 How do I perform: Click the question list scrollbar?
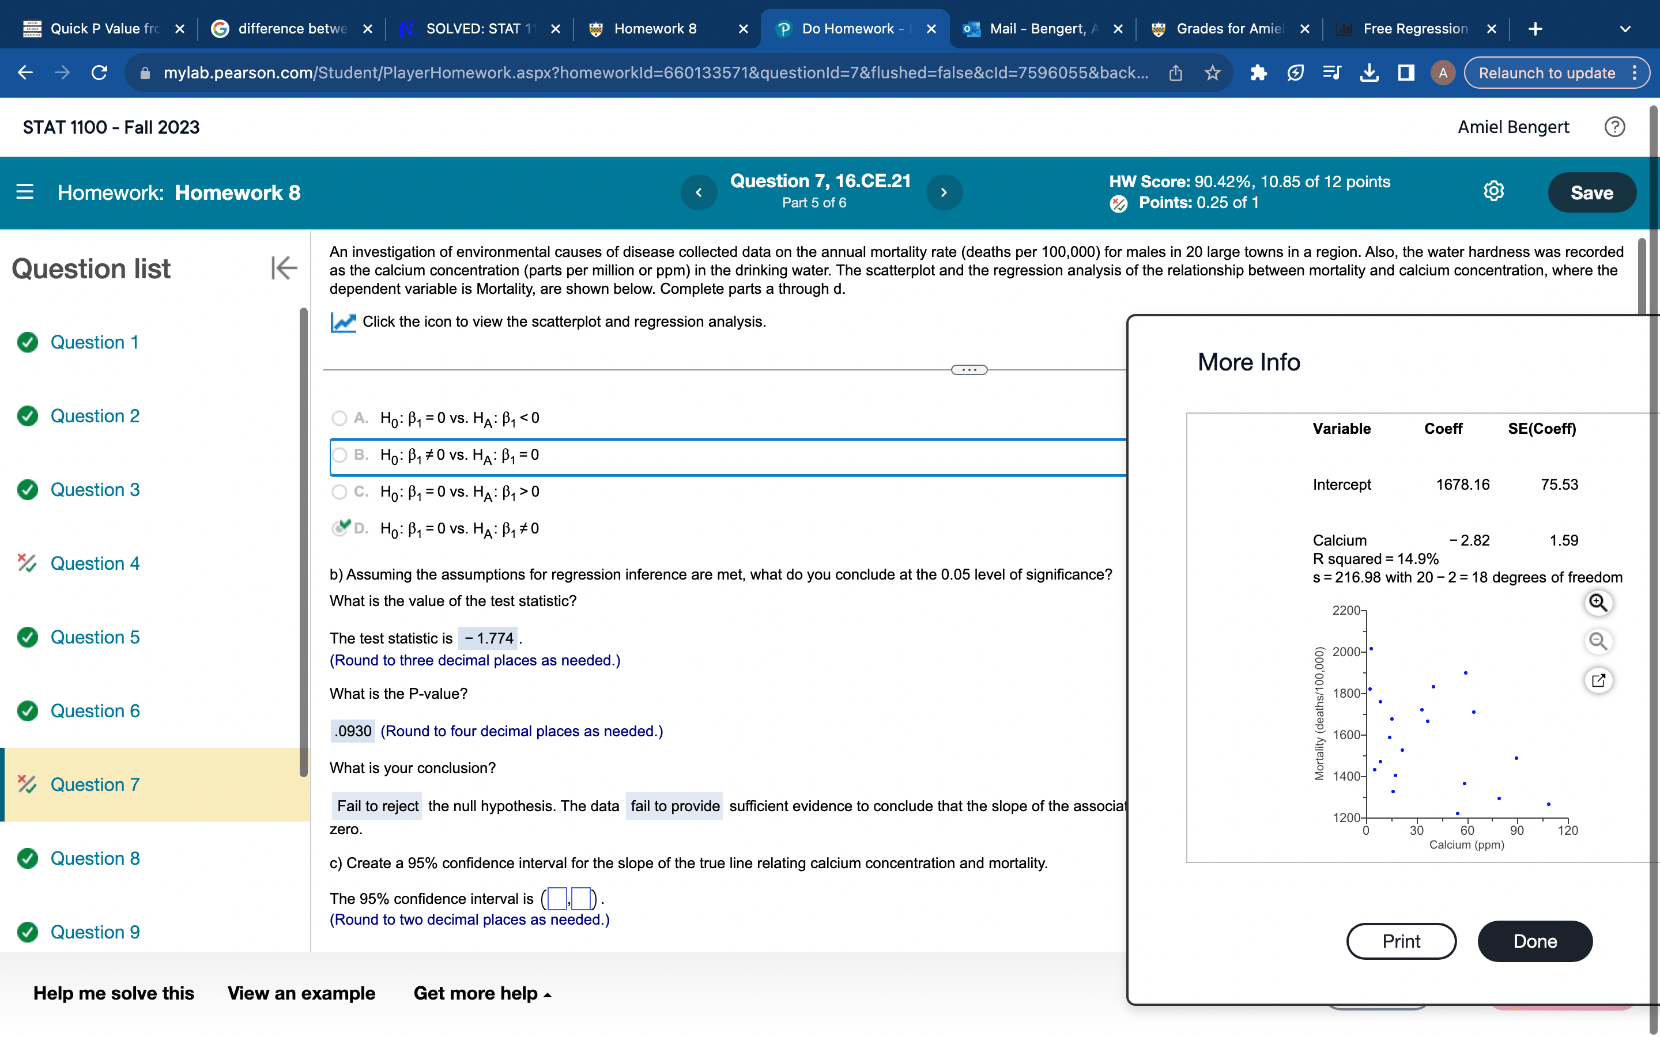point(303,542)
